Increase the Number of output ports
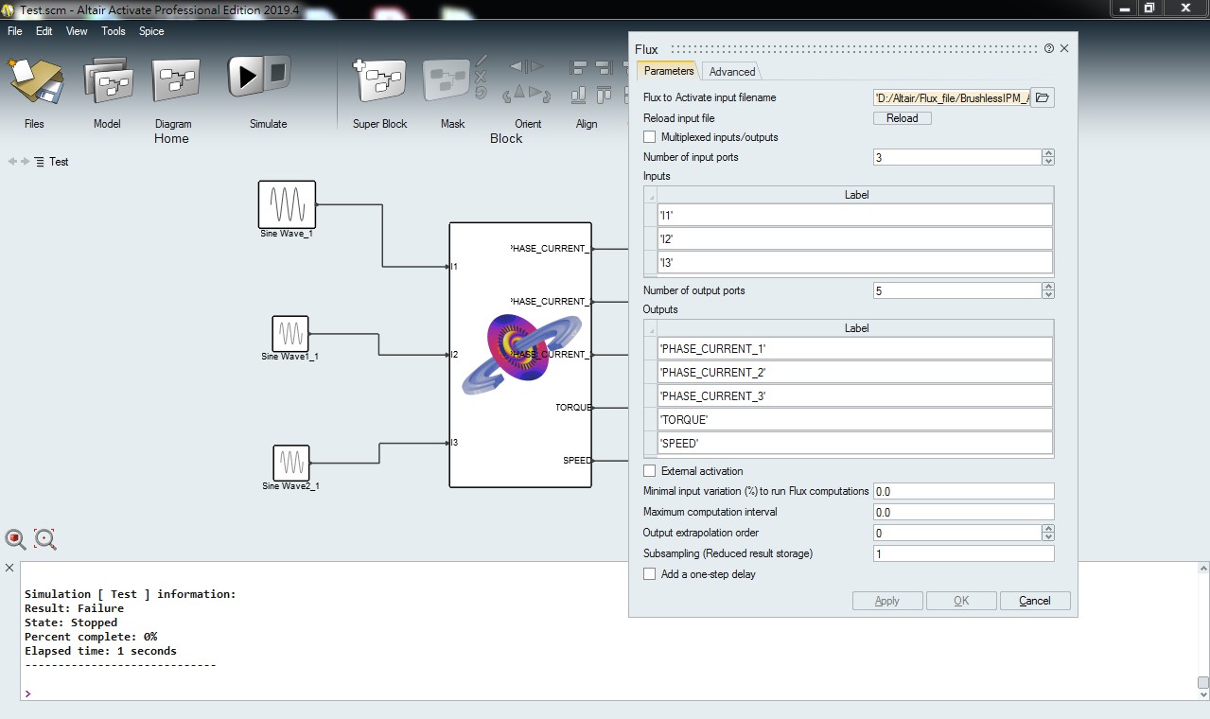The image size is (1210, 719). pos(1048,287)
